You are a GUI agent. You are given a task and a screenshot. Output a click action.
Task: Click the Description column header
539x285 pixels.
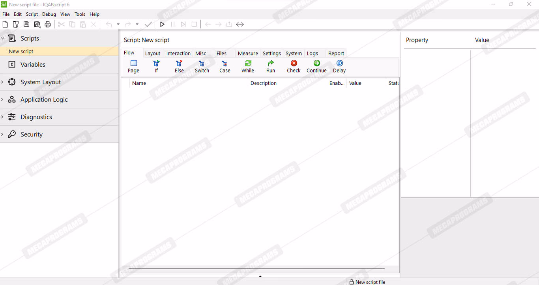264,83
